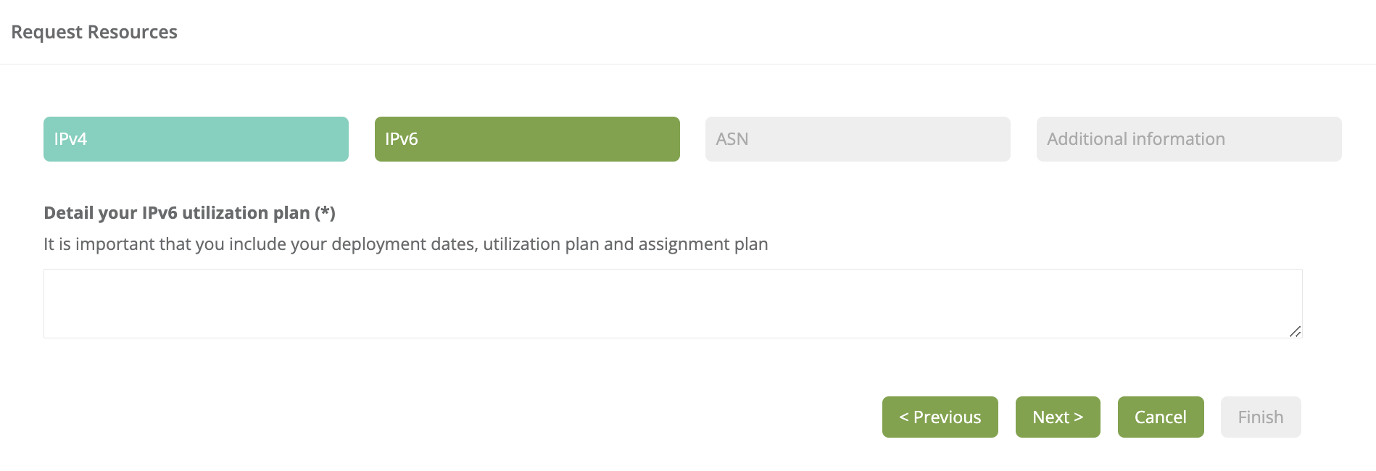The height and width of the screenshot is (471, 1376).
Task: Proceed with the Next > button
Action: coord(1058,417)
